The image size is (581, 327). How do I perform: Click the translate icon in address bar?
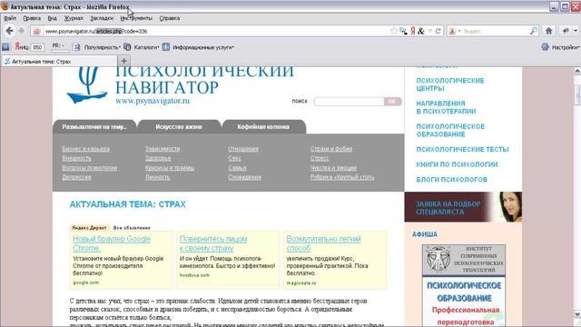pyautogui.click(x=403, y=31)
